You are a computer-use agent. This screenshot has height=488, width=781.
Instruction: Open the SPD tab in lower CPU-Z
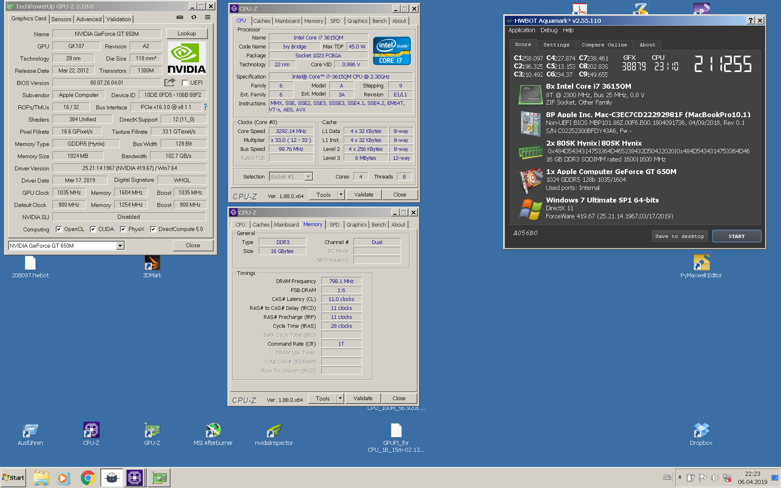coord(334,224)
